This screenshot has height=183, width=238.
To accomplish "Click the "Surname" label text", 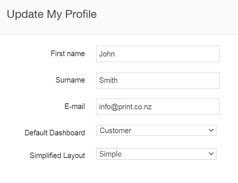I will 70,80.
